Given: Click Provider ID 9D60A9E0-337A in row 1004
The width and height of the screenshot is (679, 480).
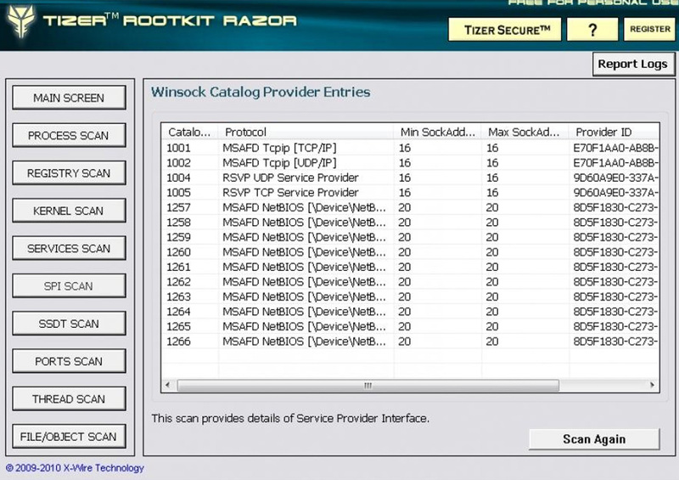Looking at the screenshot, I should [x=615, y=178].
